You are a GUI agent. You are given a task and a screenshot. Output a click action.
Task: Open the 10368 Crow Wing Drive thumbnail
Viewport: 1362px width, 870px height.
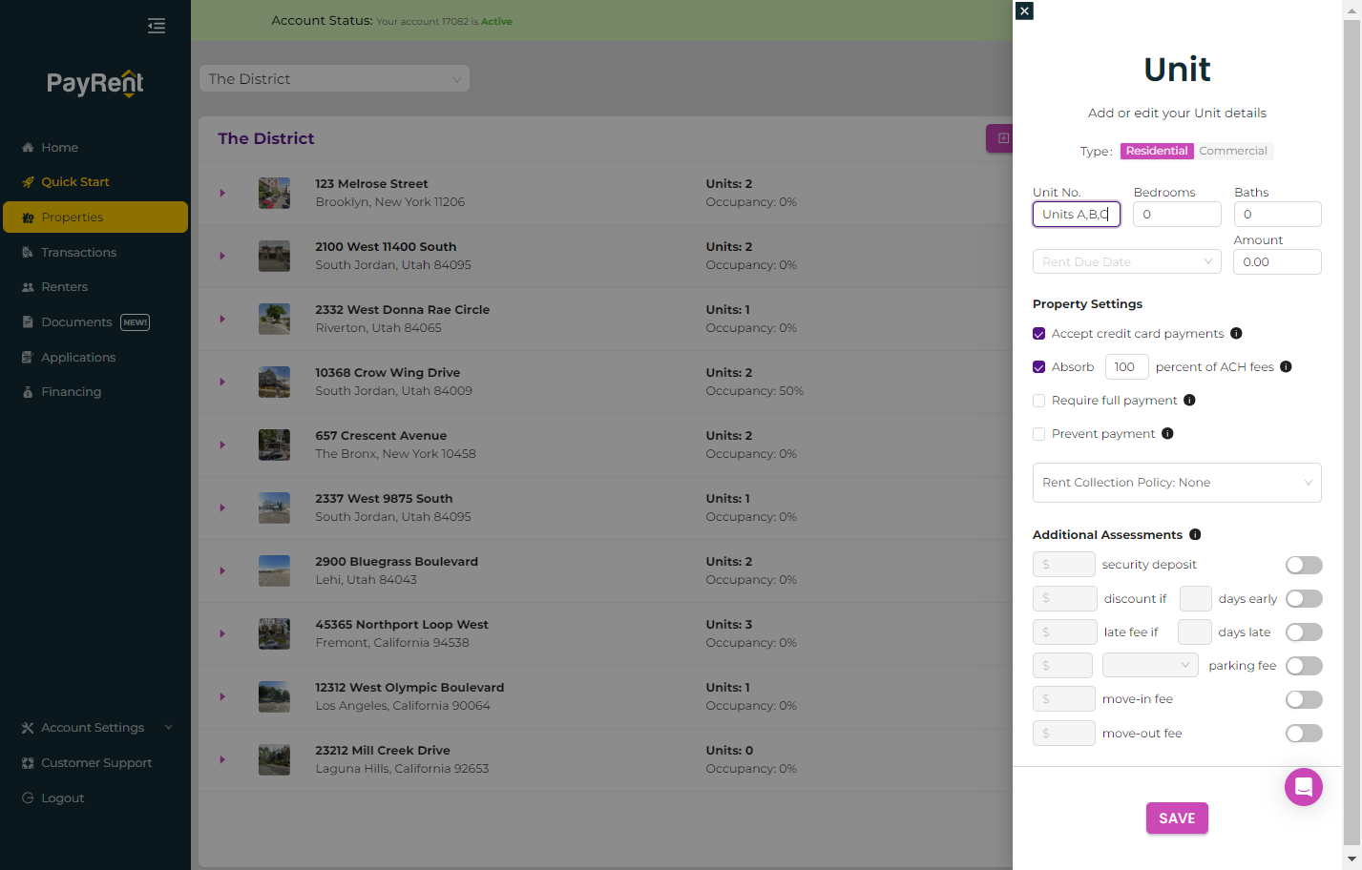tap(274, 382)
